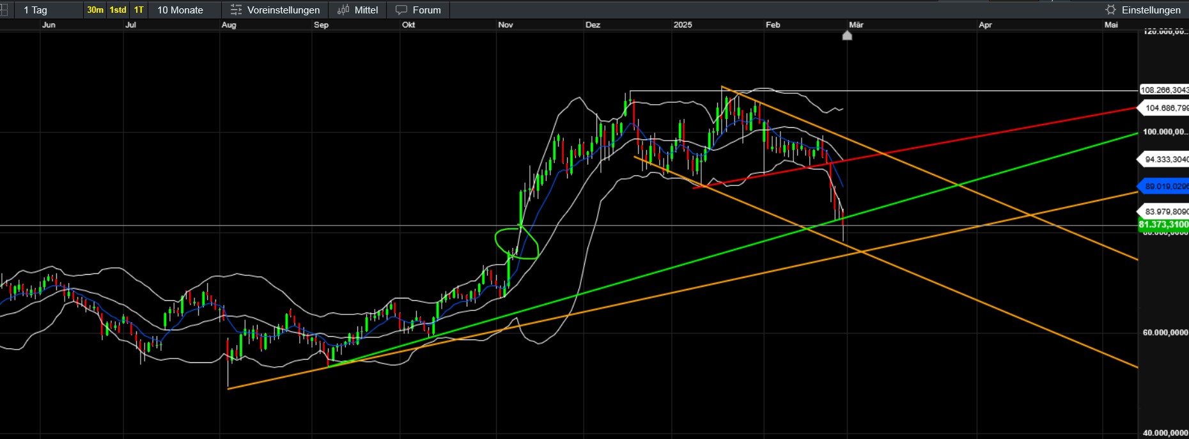1189x439 pixels.
Task: Click the Sep label on time axis
Action: [321, 25]
